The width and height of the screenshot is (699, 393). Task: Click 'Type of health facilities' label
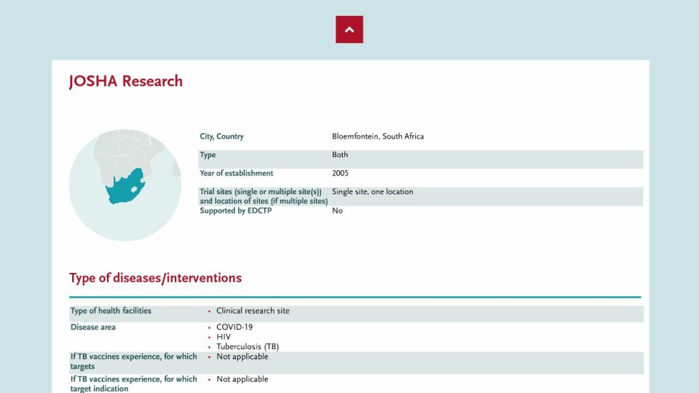point(111,311)
